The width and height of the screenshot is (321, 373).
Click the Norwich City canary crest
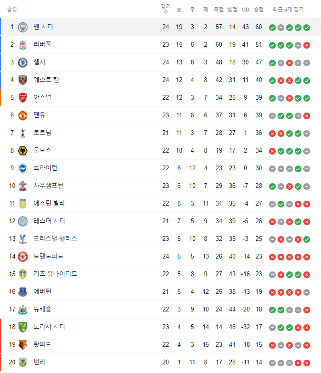23,327
